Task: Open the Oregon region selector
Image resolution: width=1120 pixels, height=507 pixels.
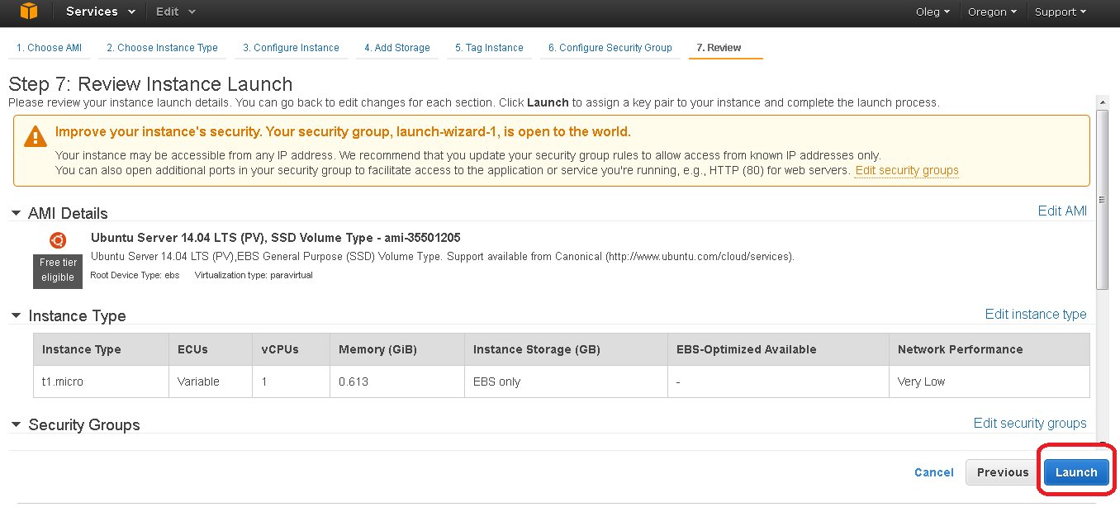Action: point(992,12)
